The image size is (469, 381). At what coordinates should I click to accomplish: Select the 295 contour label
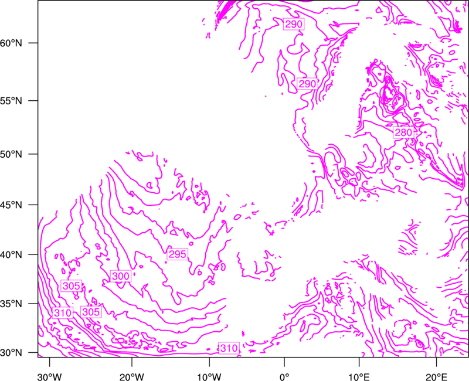[x=178, y=254]
